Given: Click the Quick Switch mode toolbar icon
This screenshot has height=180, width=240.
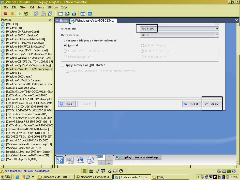Looking at the screenshot, I should tap(67, 13).
